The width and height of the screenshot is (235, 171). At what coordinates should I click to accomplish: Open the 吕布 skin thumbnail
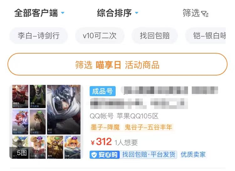click(38, 96)
